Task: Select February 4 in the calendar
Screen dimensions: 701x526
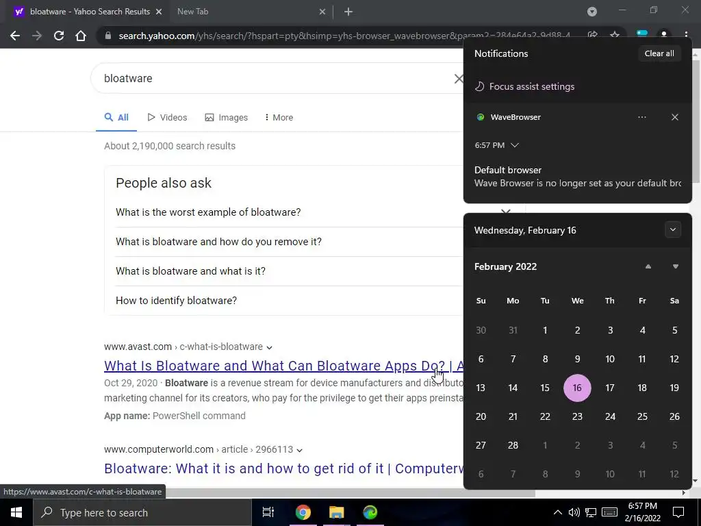Action: click(642, 330)
